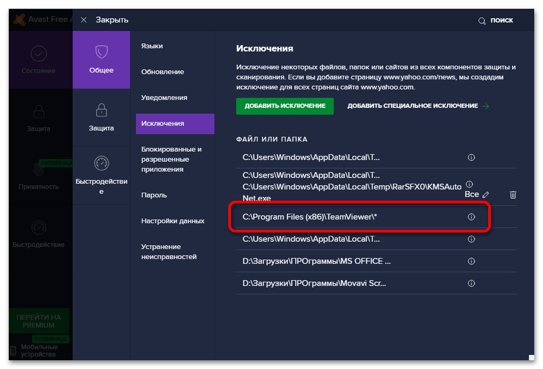Go to Обновление settings
The image size is (543, 369).
click(x=162, y=72)
